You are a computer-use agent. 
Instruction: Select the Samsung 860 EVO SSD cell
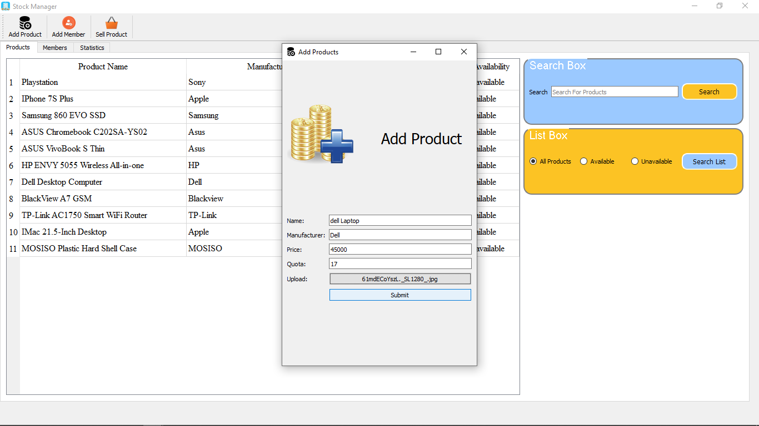point(103,115)
